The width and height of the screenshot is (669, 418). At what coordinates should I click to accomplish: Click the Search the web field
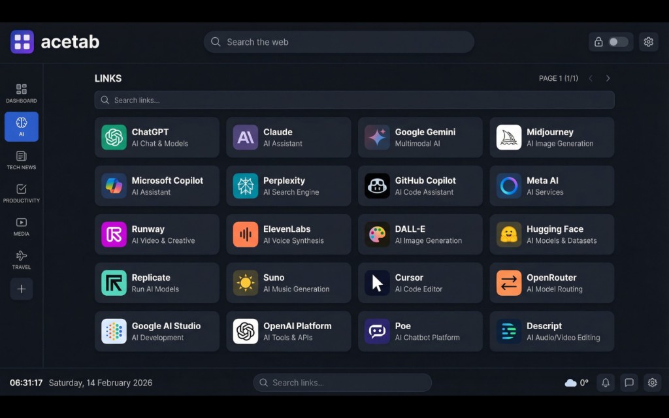pyautogui.click(x=338, y=41)
